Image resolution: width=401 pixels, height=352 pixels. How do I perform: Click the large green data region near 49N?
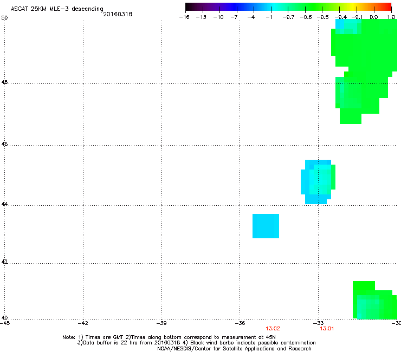(x=364, y=71)
